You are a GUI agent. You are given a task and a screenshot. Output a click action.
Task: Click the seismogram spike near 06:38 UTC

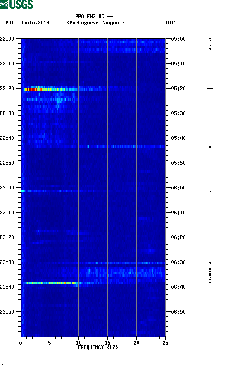pos(210,283)
